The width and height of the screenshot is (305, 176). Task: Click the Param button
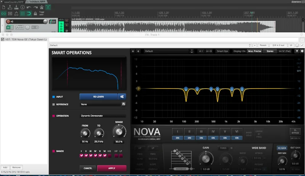point(263,45)
